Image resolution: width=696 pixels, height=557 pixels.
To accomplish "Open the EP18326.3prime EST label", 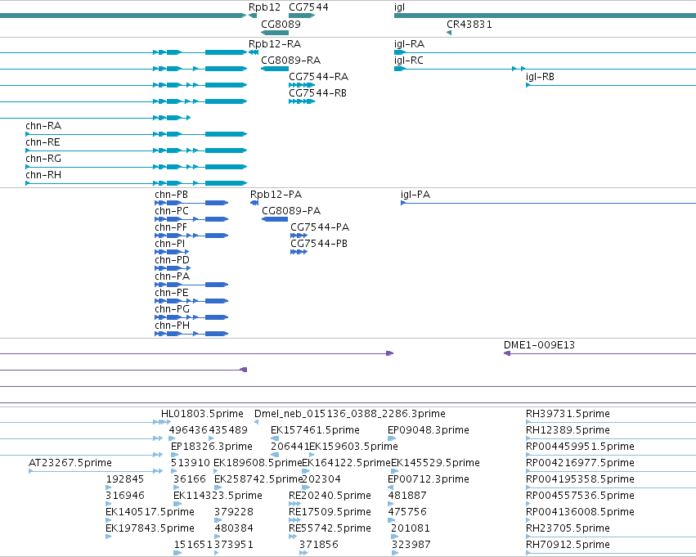I will point(212,447).
